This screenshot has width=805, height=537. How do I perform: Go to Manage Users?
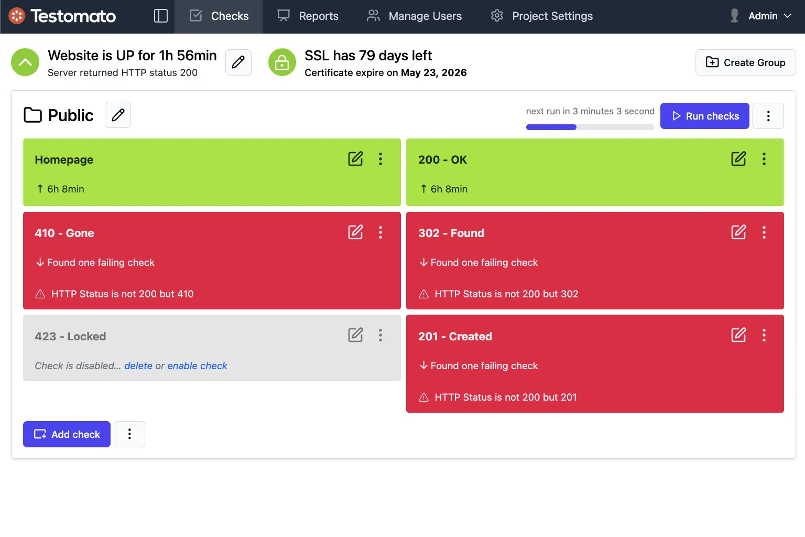[414, 16]
